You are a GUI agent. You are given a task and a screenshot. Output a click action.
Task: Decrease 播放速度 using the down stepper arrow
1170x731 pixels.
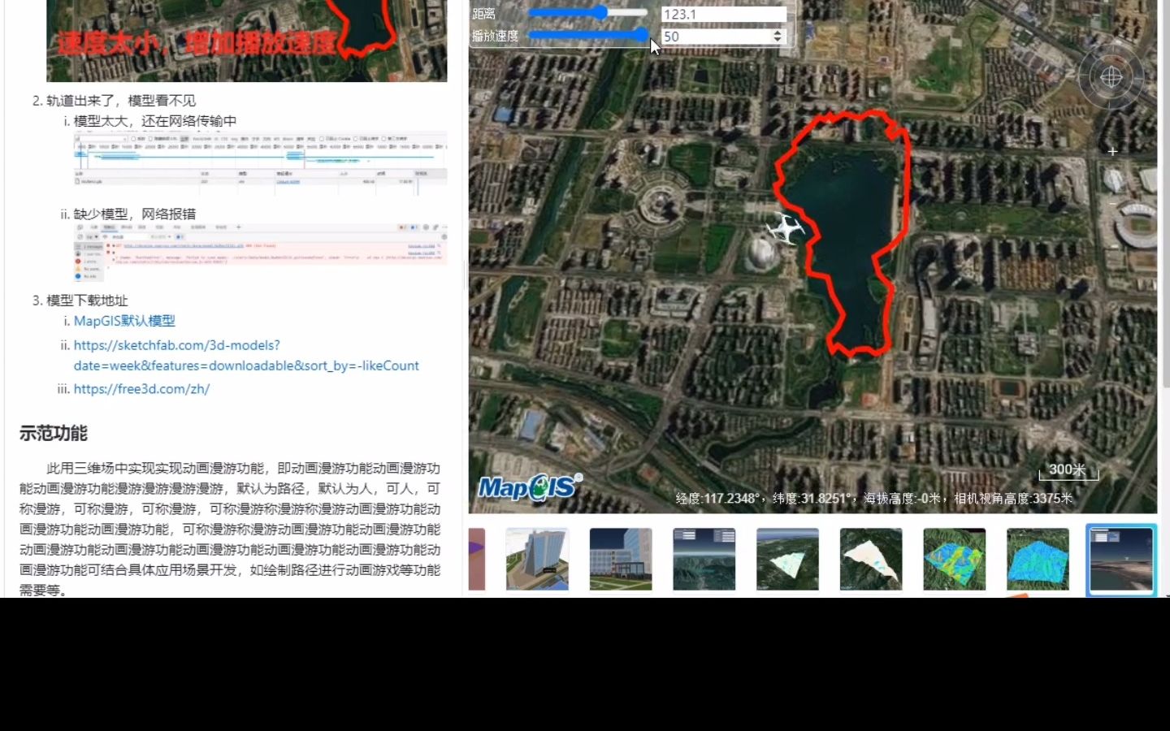tap(778, 41)
